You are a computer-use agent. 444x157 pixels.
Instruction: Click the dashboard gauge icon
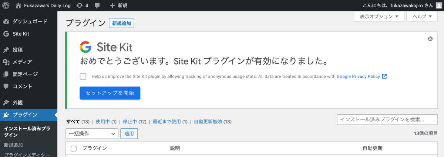click(x=6, y=21)
